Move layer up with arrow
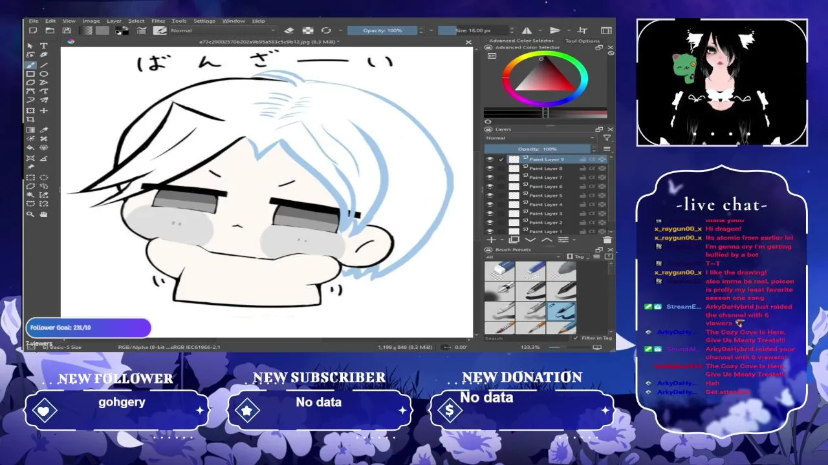828x465 pixels. 547,240
